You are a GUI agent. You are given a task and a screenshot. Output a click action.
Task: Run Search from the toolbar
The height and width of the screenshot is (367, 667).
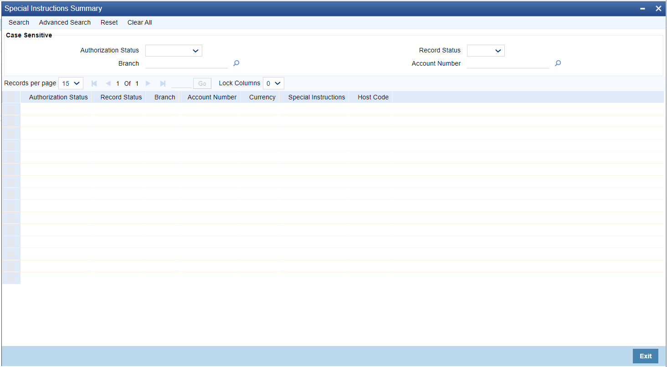coord(19,22)
